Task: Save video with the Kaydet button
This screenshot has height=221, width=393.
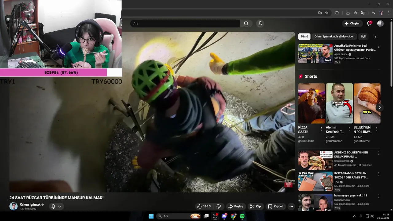Action: 275,206
